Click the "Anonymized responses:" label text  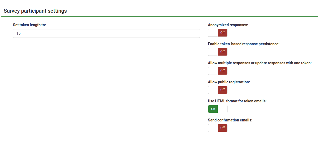point(228,25)
